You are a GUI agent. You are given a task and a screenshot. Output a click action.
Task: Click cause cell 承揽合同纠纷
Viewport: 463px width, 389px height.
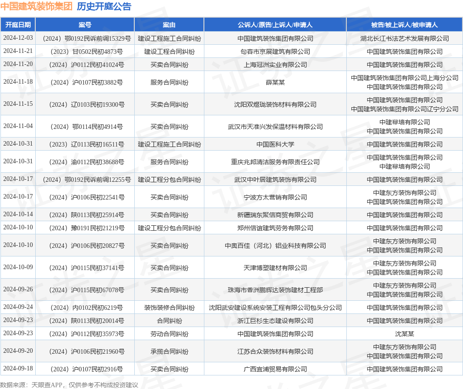[x=169, y=352]
